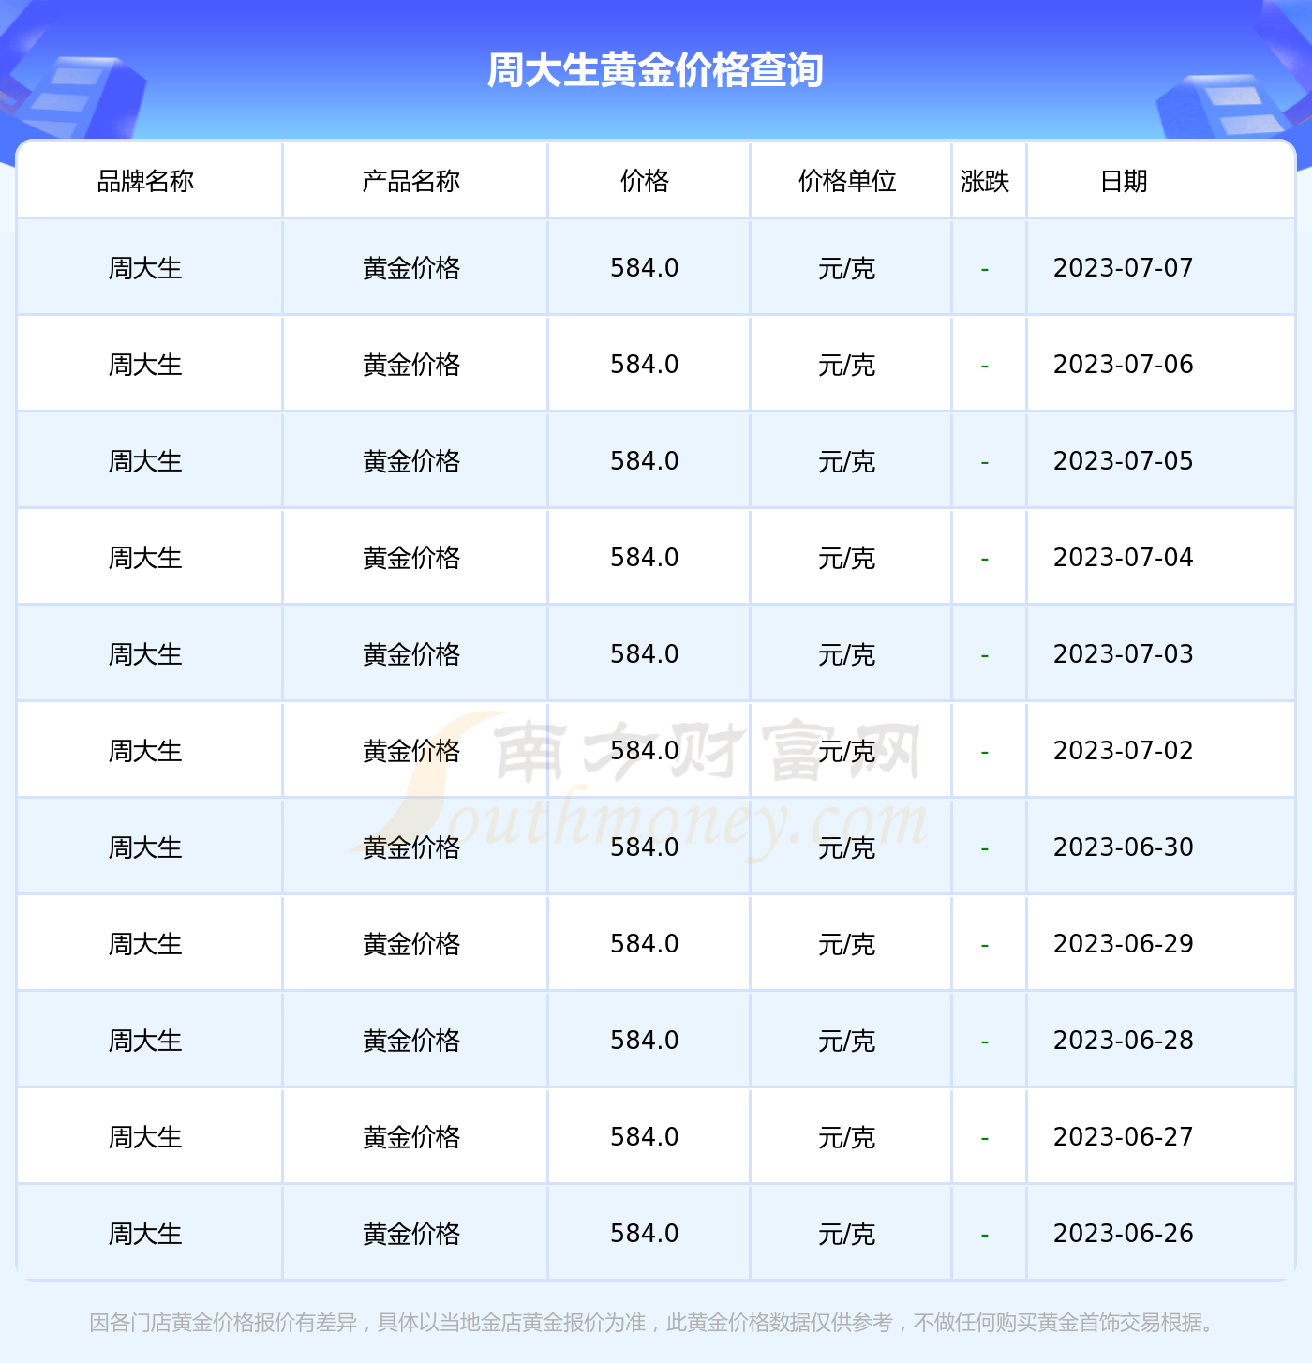Click price 584.0 in the 2023-07-06 row

coord(645,365)
